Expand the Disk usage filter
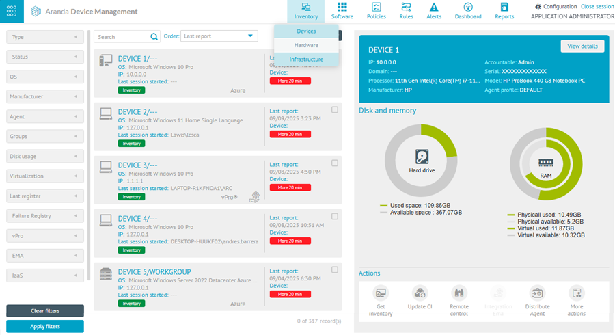 45,156
